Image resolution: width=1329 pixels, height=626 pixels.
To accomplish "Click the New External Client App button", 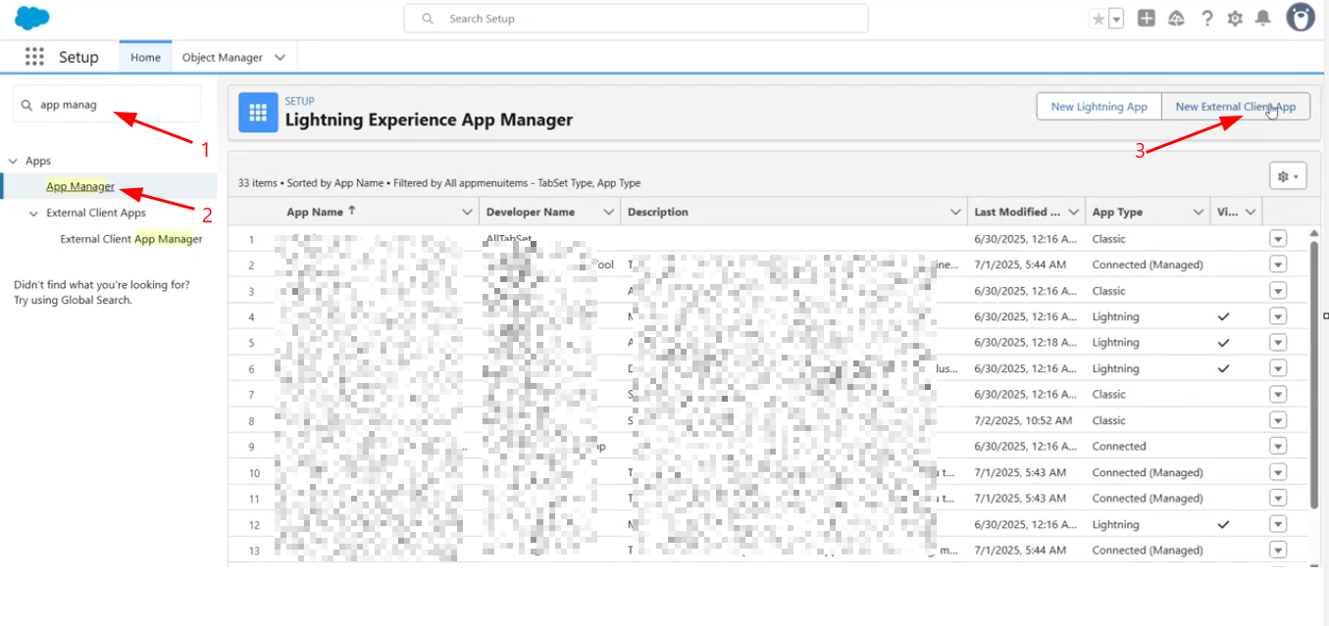I will click(x=1235, y=107).
